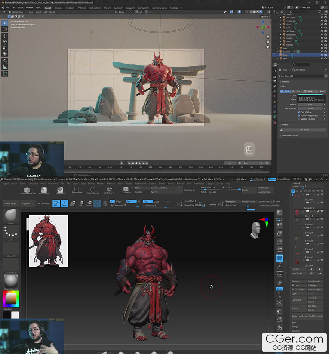Click the reference image thumbnail in ZBrush
The height and width of the screenshot is (354, 329).
pyautogui.click(x=48, y=241)
